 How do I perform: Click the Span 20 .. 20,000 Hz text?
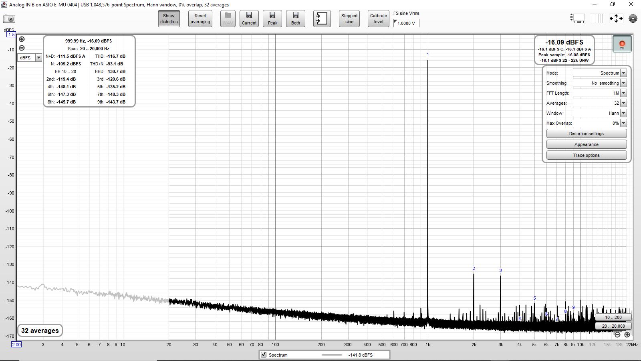tap(89, 49)
